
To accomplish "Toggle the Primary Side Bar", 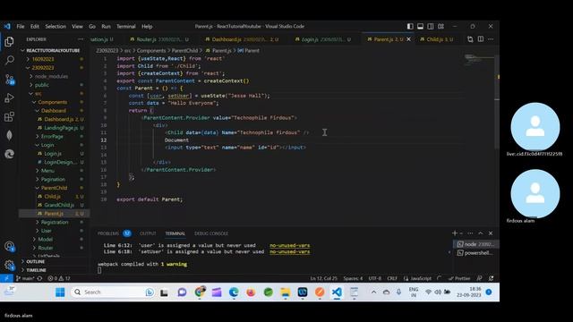I will coord(410,26).
